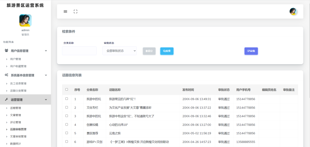Image resolution: width=310 pixels, height=147 pixels.
Task: Click phone number 13588885555
Action: tap(246, 142)
